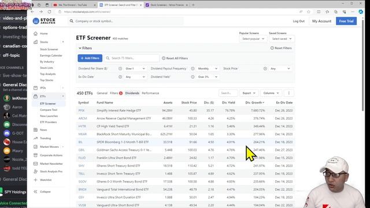Open the BIL ticker link
This screenshot has width=370, height=208.
[x=80, y=142]
